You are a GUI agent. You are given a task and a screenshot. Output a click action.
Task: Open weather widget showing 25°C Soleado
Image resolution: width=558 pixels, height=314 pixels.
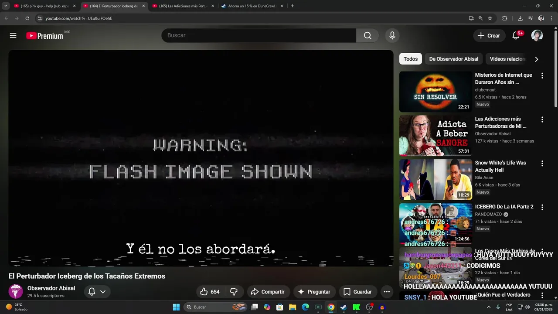click(17, 307)
